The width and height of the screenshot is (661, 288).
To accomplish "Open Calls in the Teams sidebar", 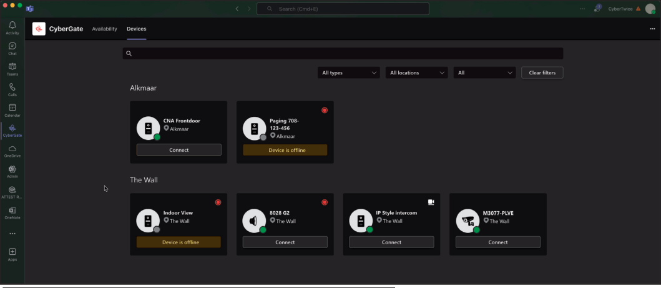I will (x=12, y=89).
